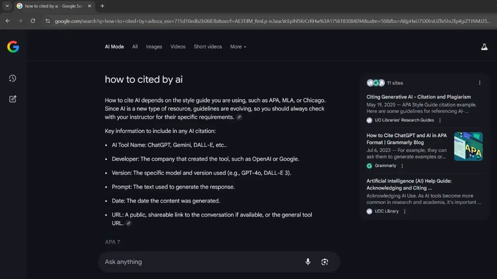
Task: Click the Grammarly favicon under the APA article
Action: pyautogui.click(x=369, y=165)
